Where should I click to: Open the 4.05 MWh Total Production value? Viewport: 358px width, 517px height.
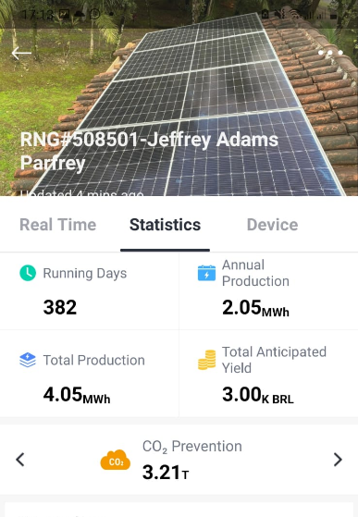point(77,395)
